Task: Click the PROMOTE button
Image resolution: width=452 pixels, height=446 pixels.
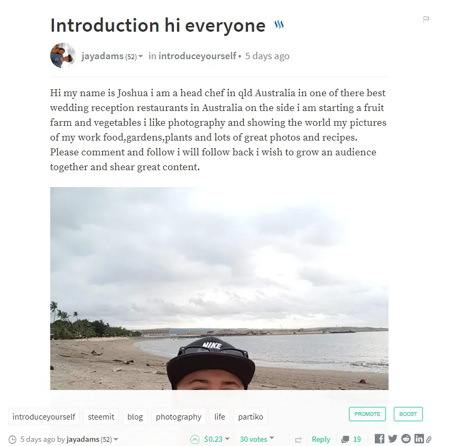Action: 367,414
